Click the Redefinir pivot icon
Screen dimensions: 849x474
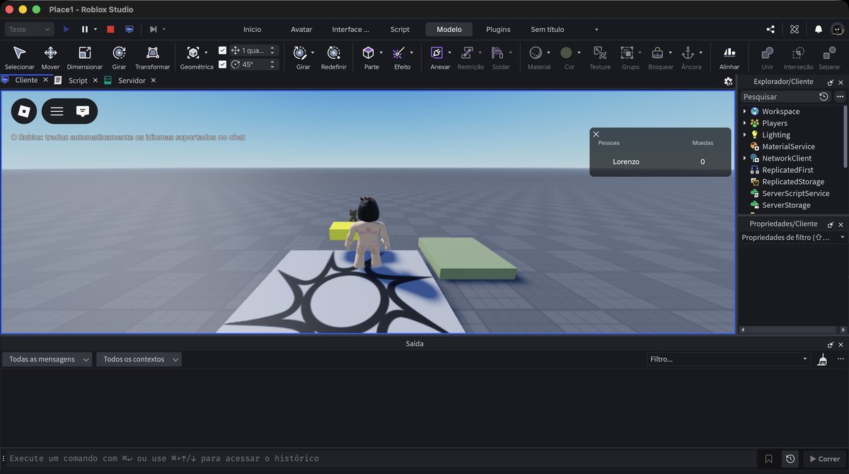333,53
